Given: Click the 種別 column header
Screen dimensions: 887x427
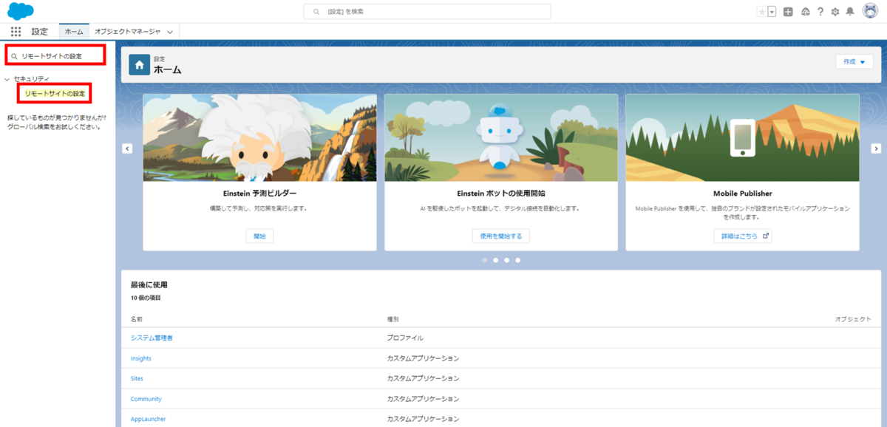Looking at the screenshot, I should 393,319.
